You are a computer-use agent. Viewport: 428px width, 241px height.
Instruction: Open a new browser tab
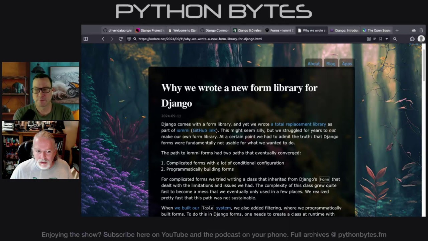[x=397, y=30]
